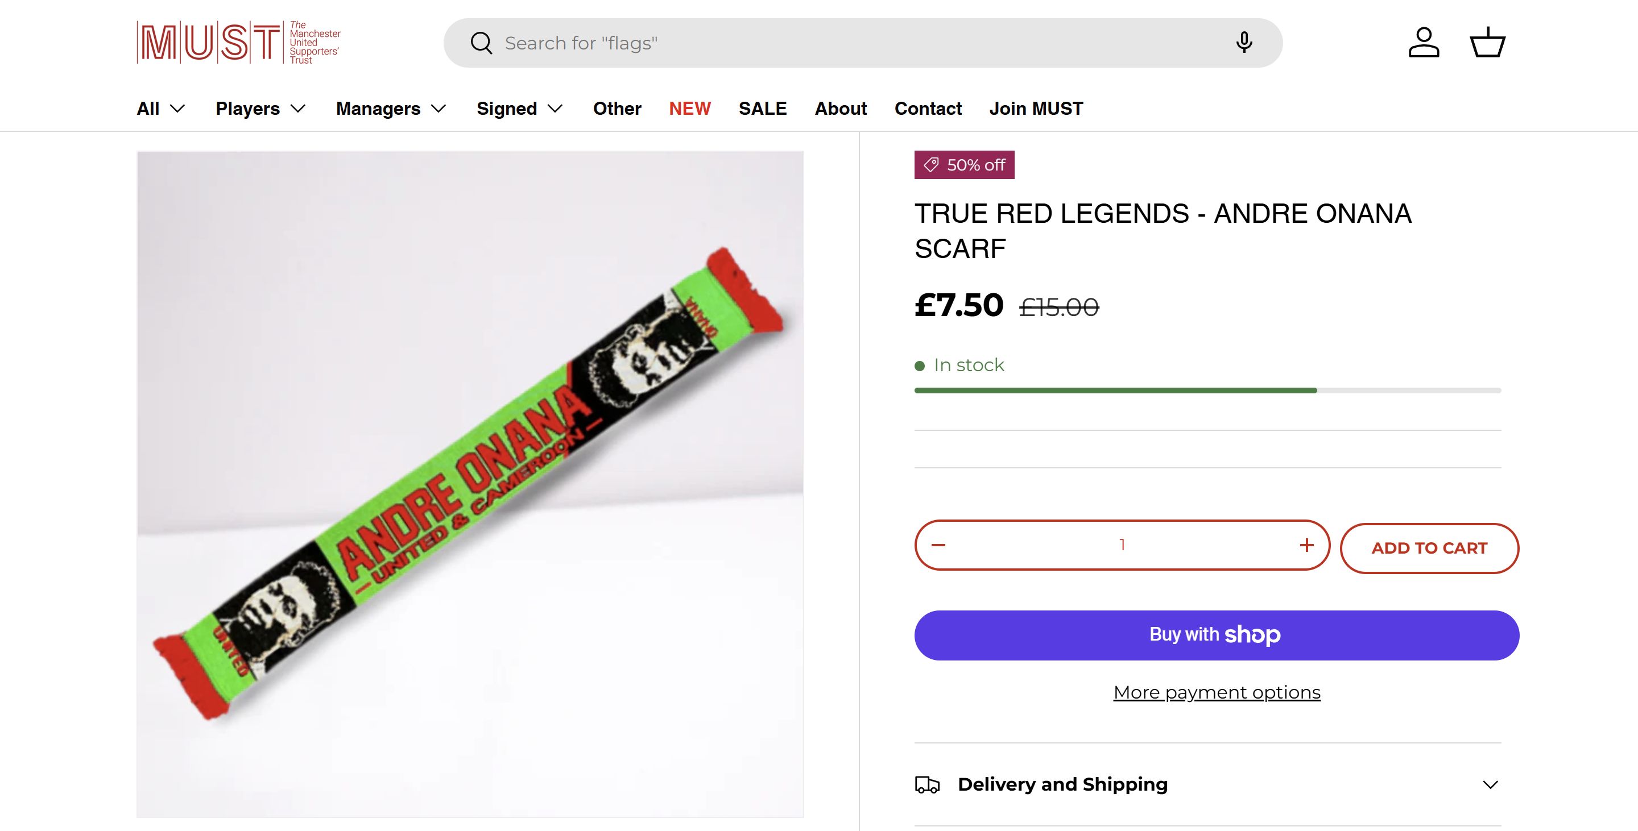Open the SALE menu item
The height and width of the screenshot is (831, 1638).
tap(762, 109)
